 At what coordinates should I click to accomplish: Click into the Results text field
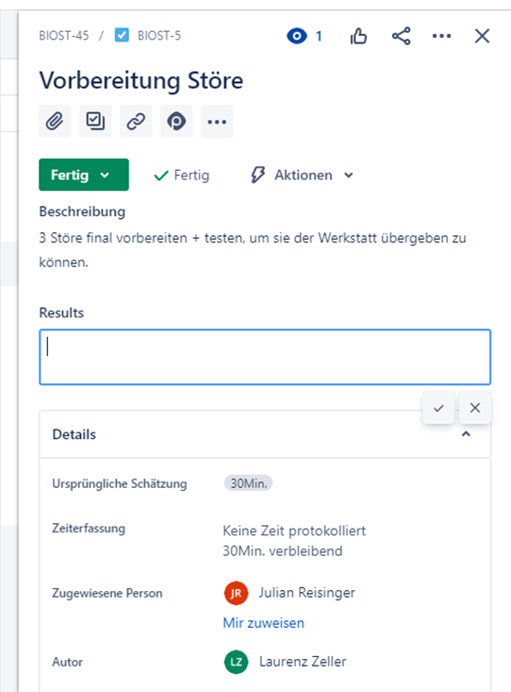click(x=265, y=357)
